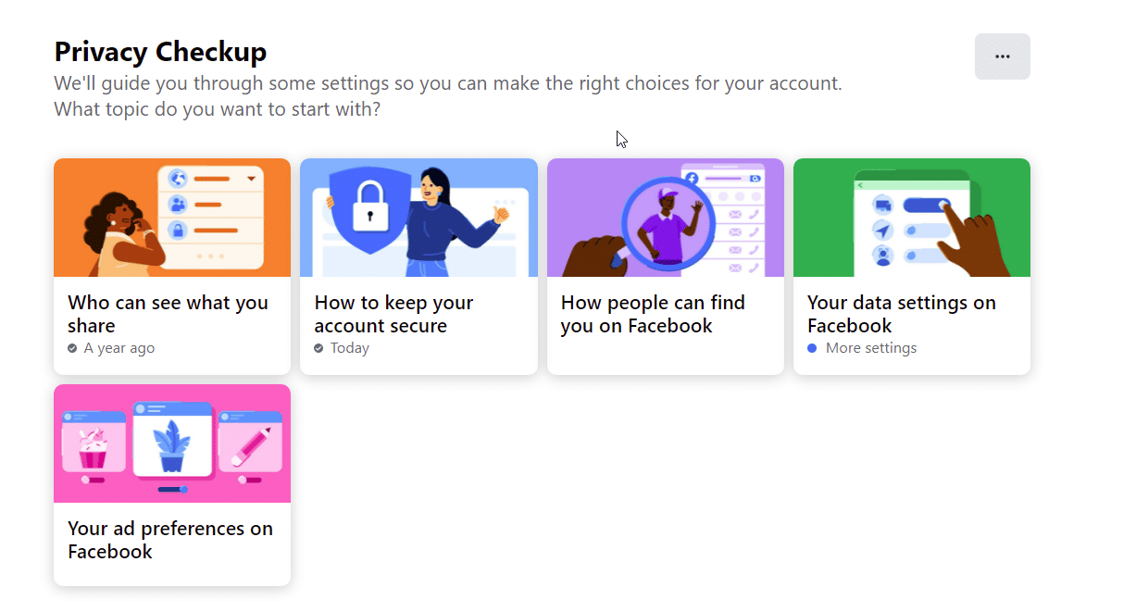Click the blue dot beside "More settings"
Image resolution: width=1136 pixels, height=612 pixels.
click(812, 349)
